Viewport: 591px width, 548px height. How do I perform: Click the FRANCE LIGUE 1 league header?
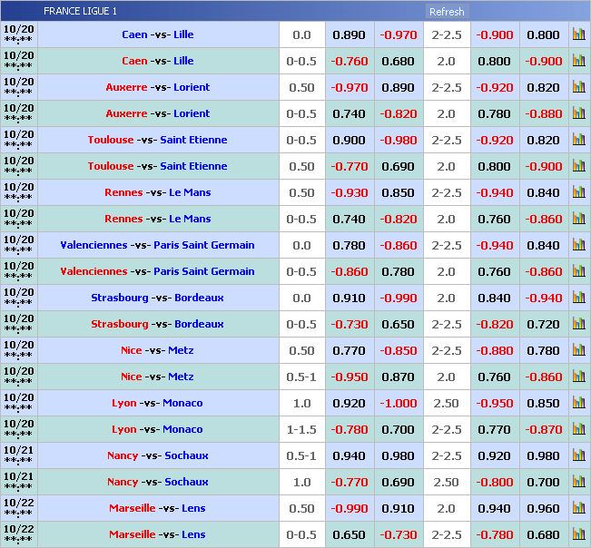(x=80, y=12)
